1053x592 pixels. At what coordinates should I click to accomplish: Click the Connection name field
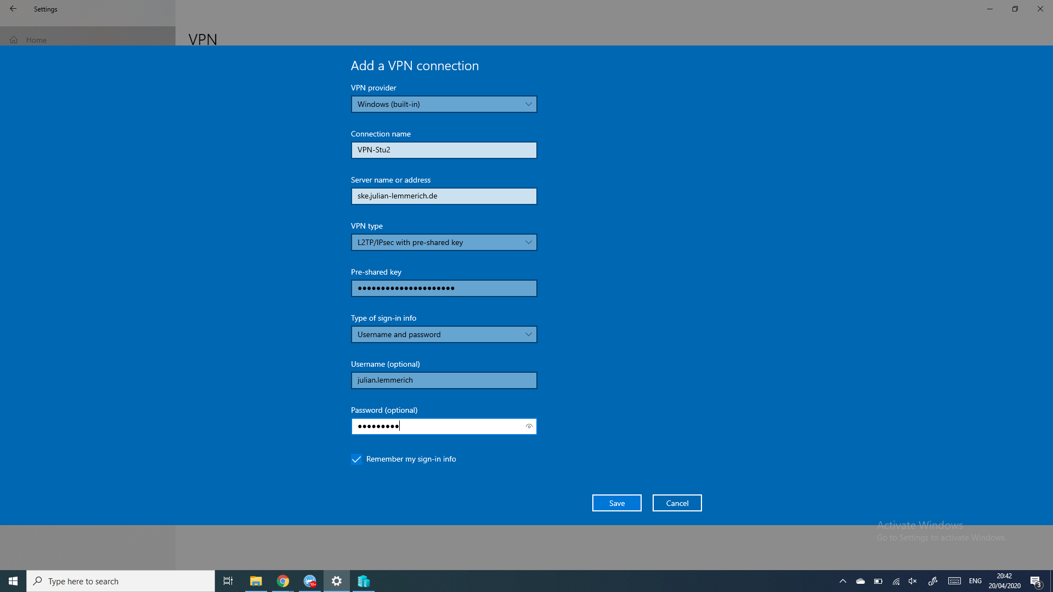(444, 150)
